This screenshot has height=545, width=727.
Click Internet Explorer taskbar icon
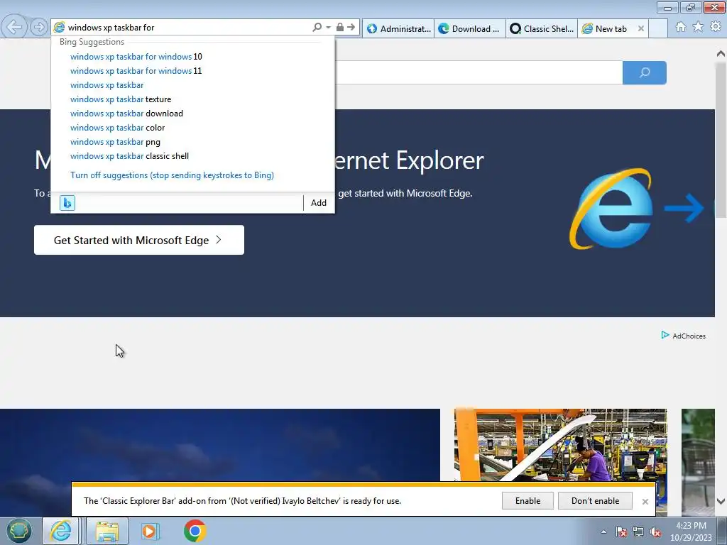pyautogui.click(x=61, y=531)
